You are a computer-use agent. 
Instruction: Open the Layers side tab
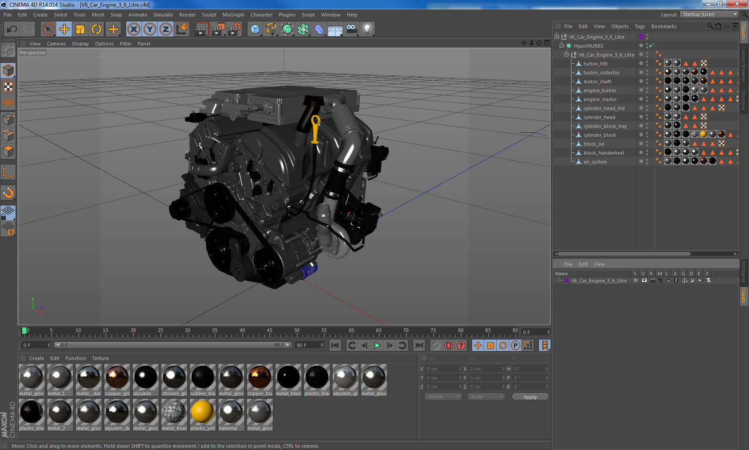tap(744, 296)
